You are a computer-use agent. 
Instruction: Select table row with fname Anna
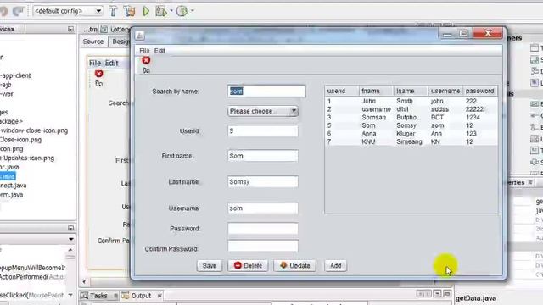click(x=411, y=134)
